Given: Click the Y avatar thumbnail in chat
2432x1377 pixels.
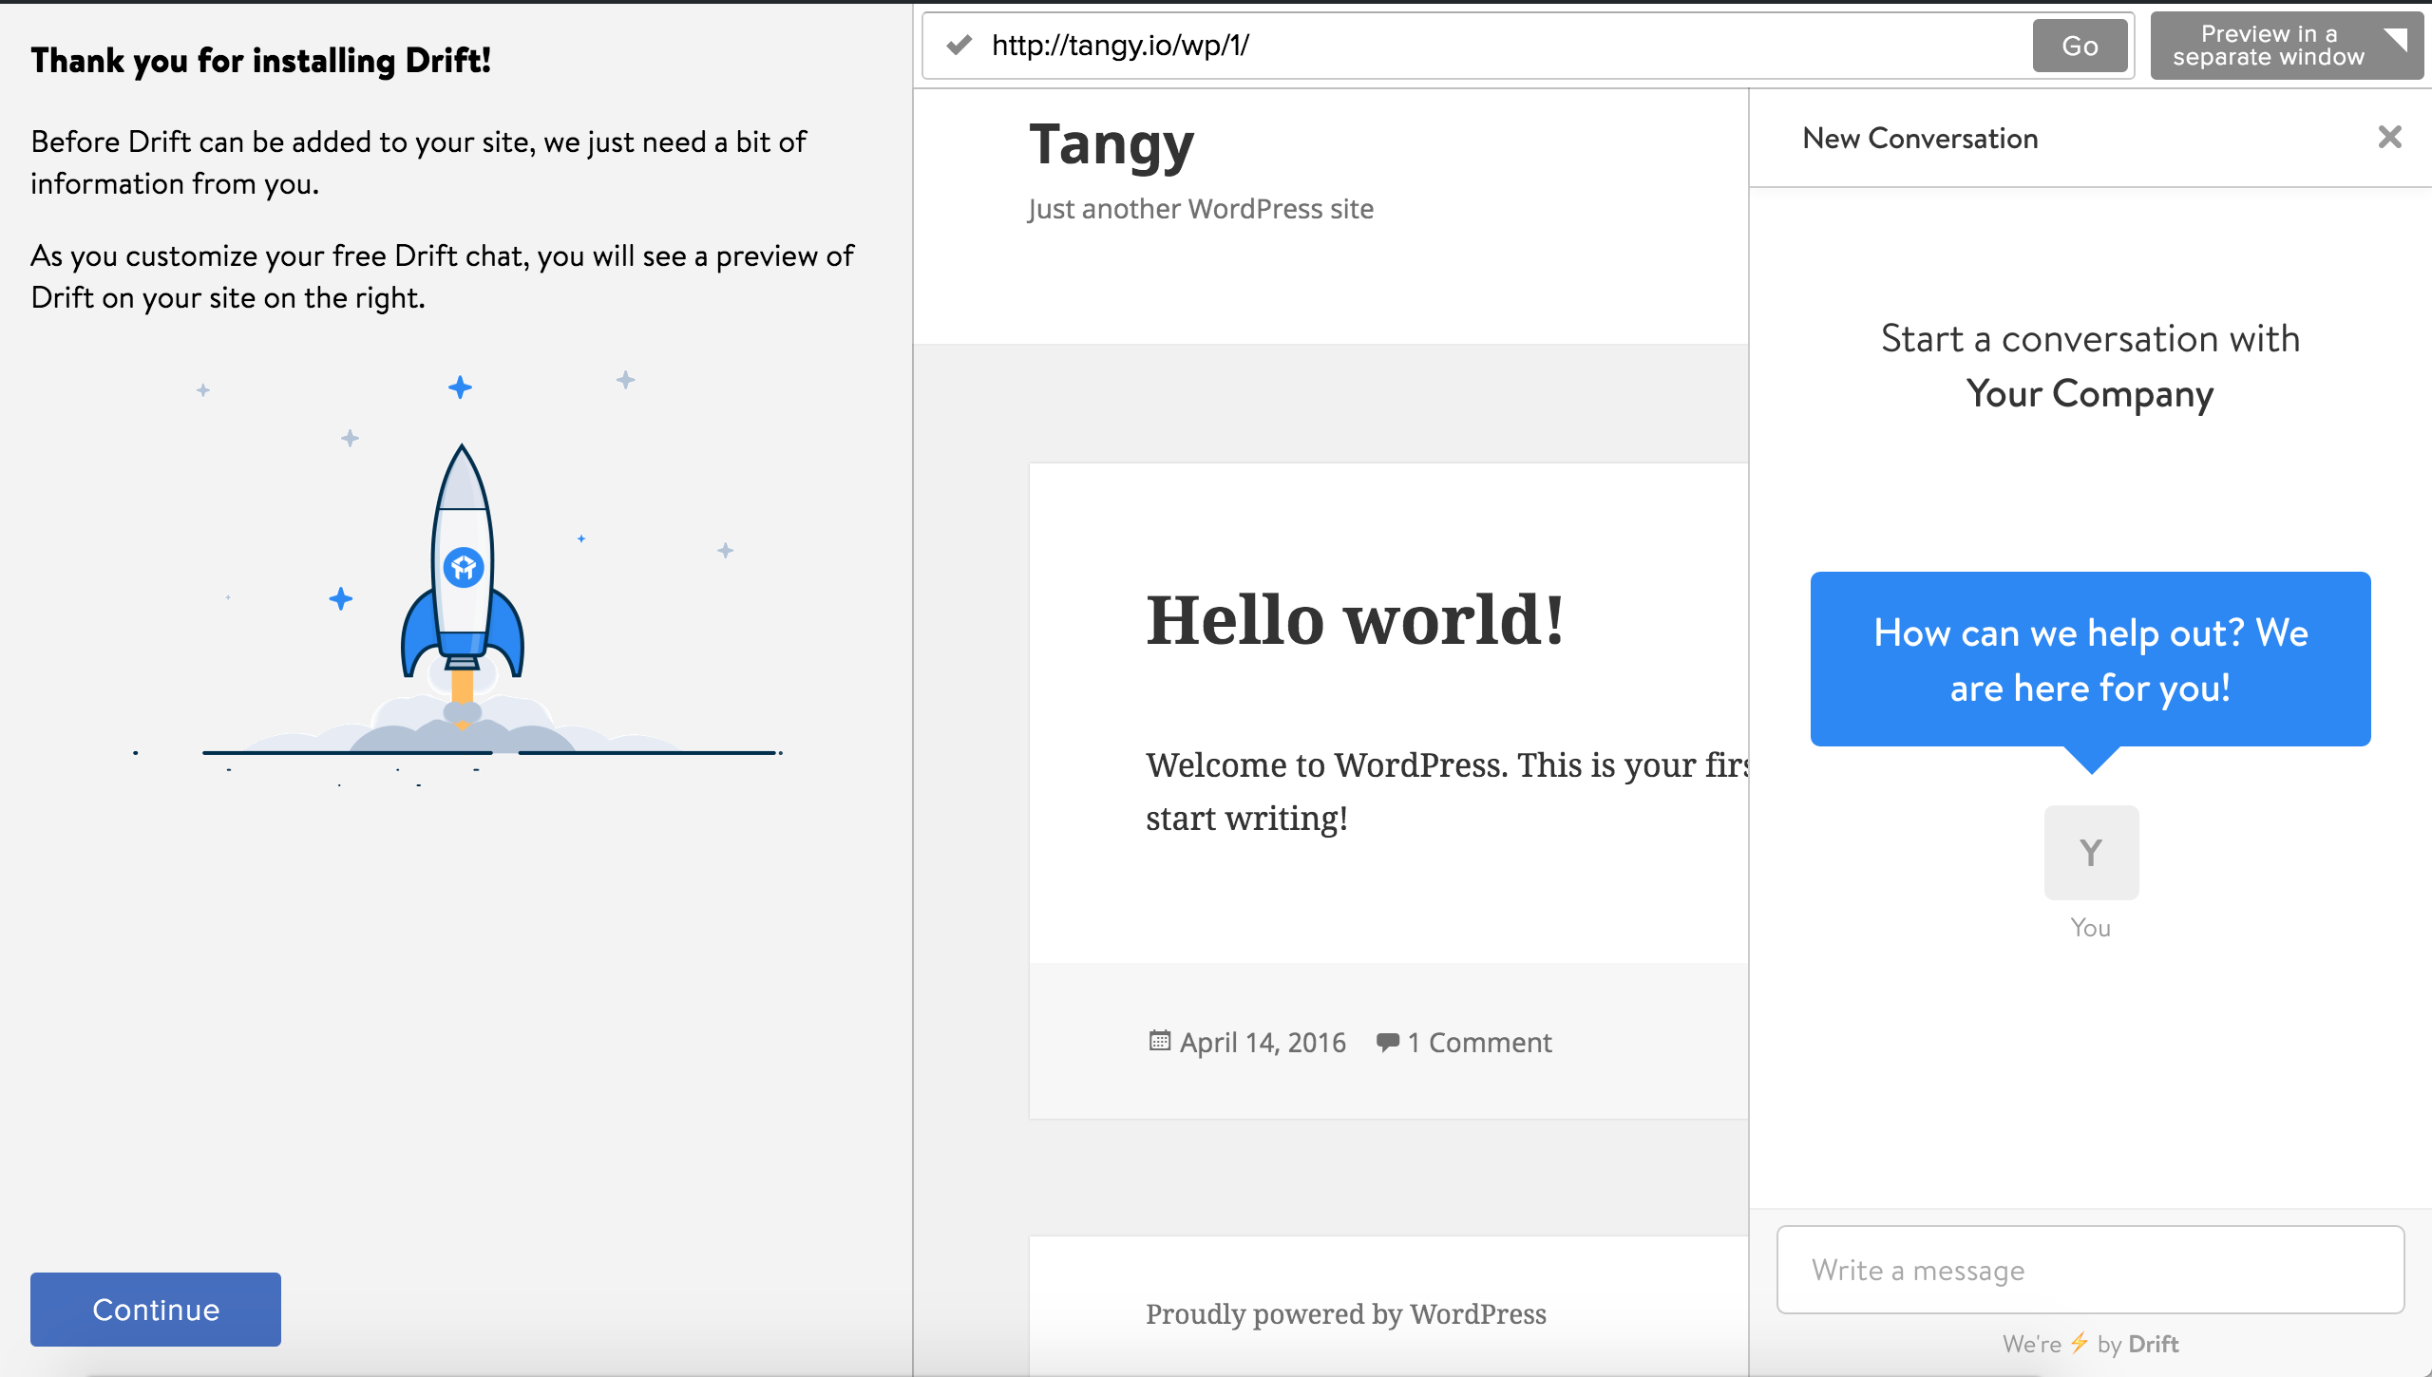Looking at the screenshot, I should tap(2091, 853).
